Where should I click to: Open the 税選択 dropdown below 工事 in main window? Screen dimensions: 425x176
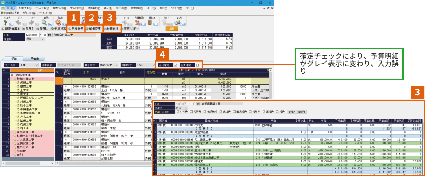click(35, 39)
